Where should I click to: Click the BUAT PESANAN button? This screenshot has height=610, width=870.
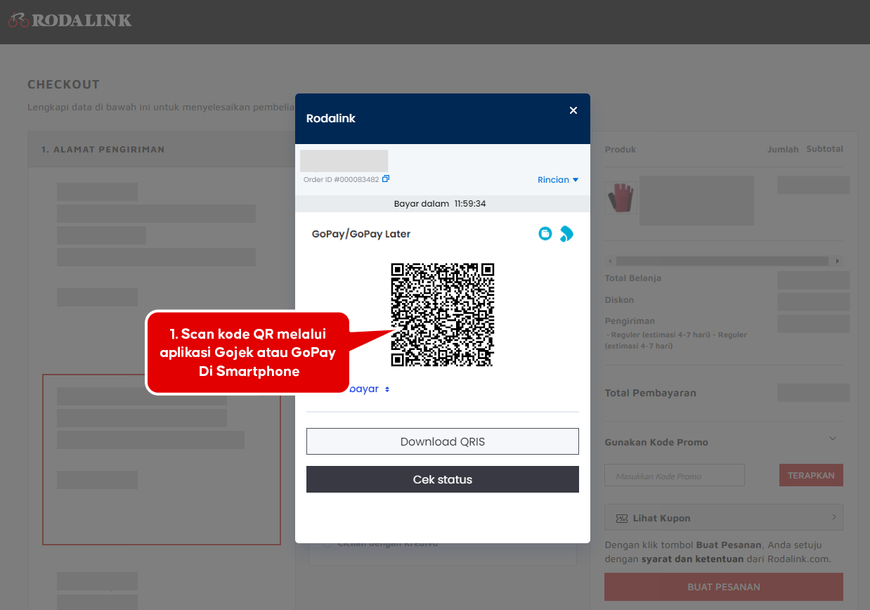coord(724,587)
